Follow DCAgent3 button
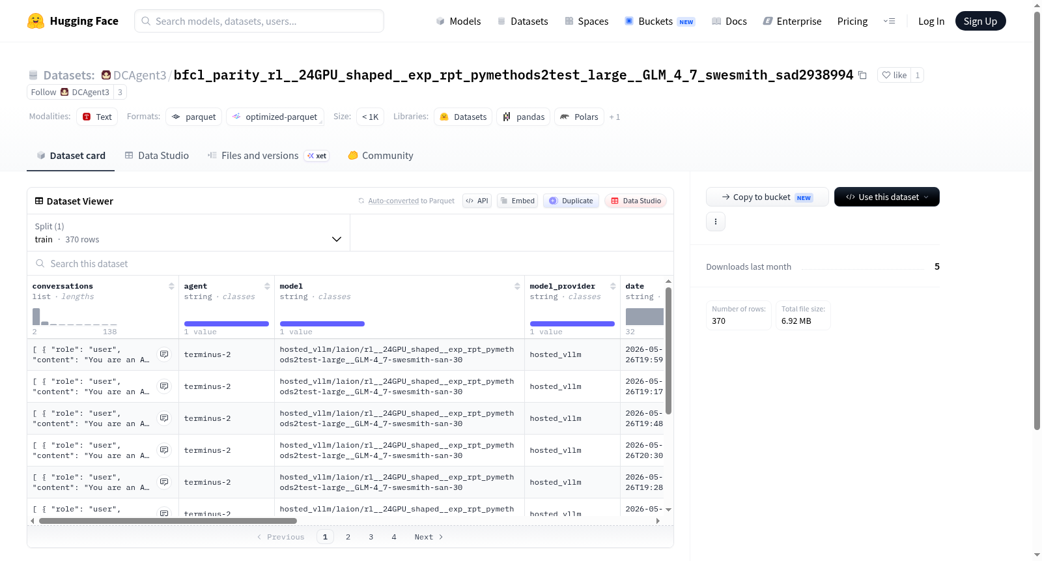The image size is (1042, 561). click(70, 92)
